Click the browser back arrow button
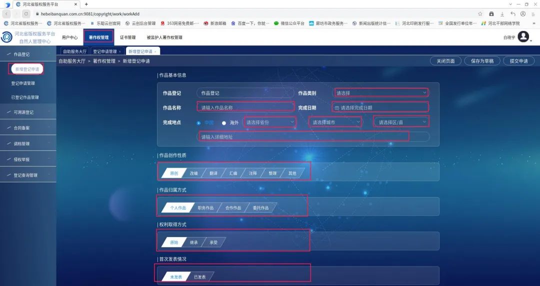 click(6, 14)
